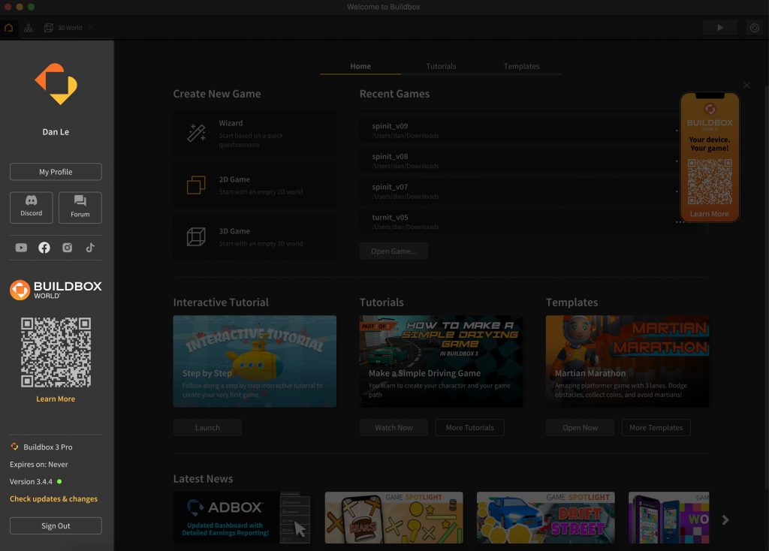Click Watch Now for the tutorial
This screenshot has width=769, height=551.
click(x=394, y=427)
